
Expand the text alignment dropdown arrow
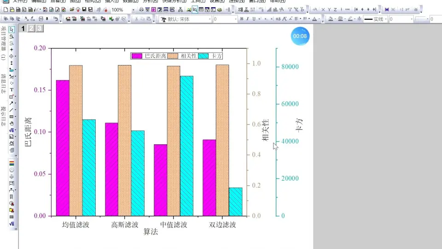click(x=301, y=19)
